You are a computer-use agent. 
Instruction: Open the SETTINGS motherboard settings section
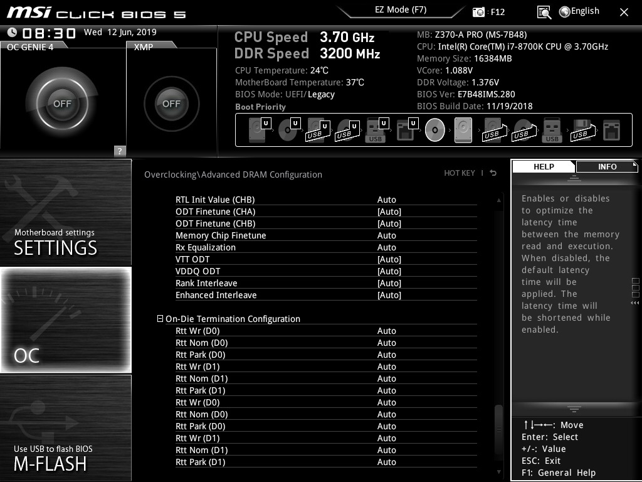click(x=65, y=212)
